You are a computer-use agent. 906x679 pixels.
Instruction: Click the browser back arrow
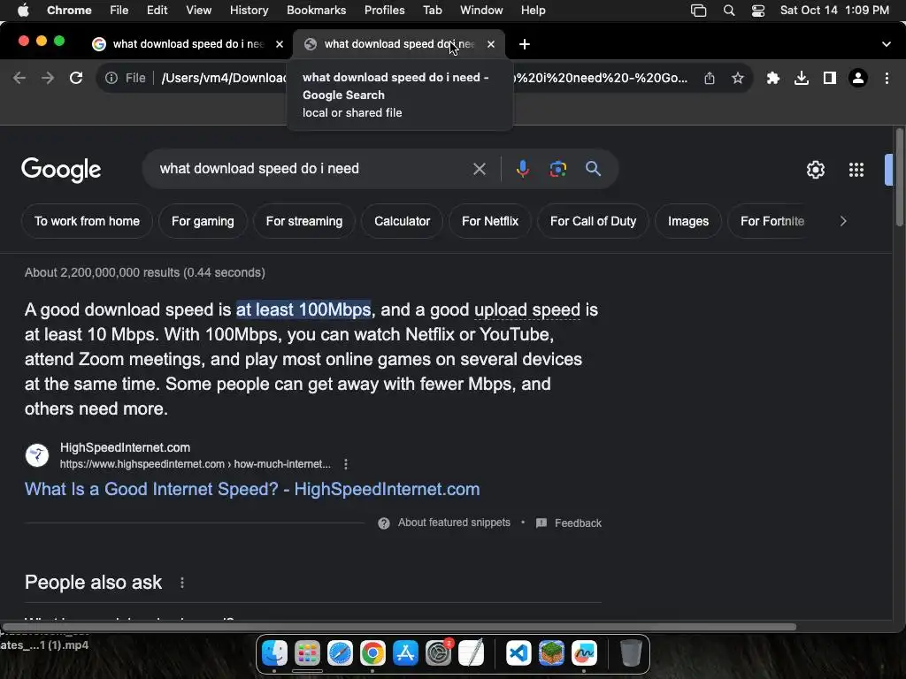coord(19,78)
